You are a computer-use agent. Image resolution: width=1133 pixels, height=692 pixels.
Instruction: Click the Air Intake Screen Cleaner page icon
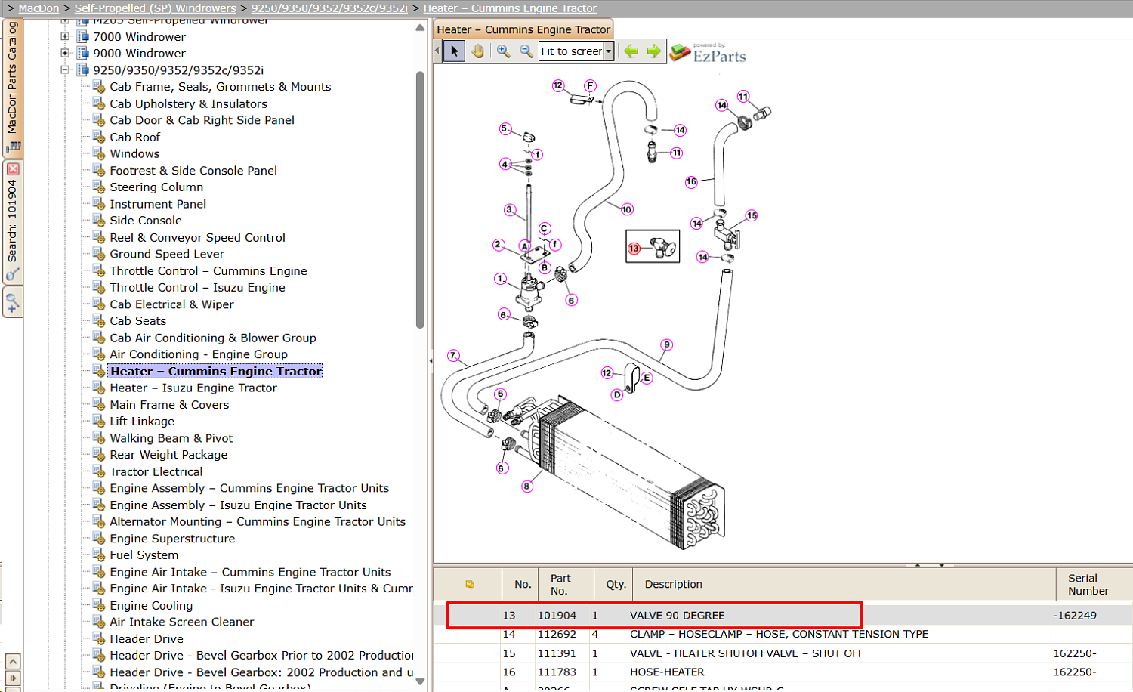(99, 622)
